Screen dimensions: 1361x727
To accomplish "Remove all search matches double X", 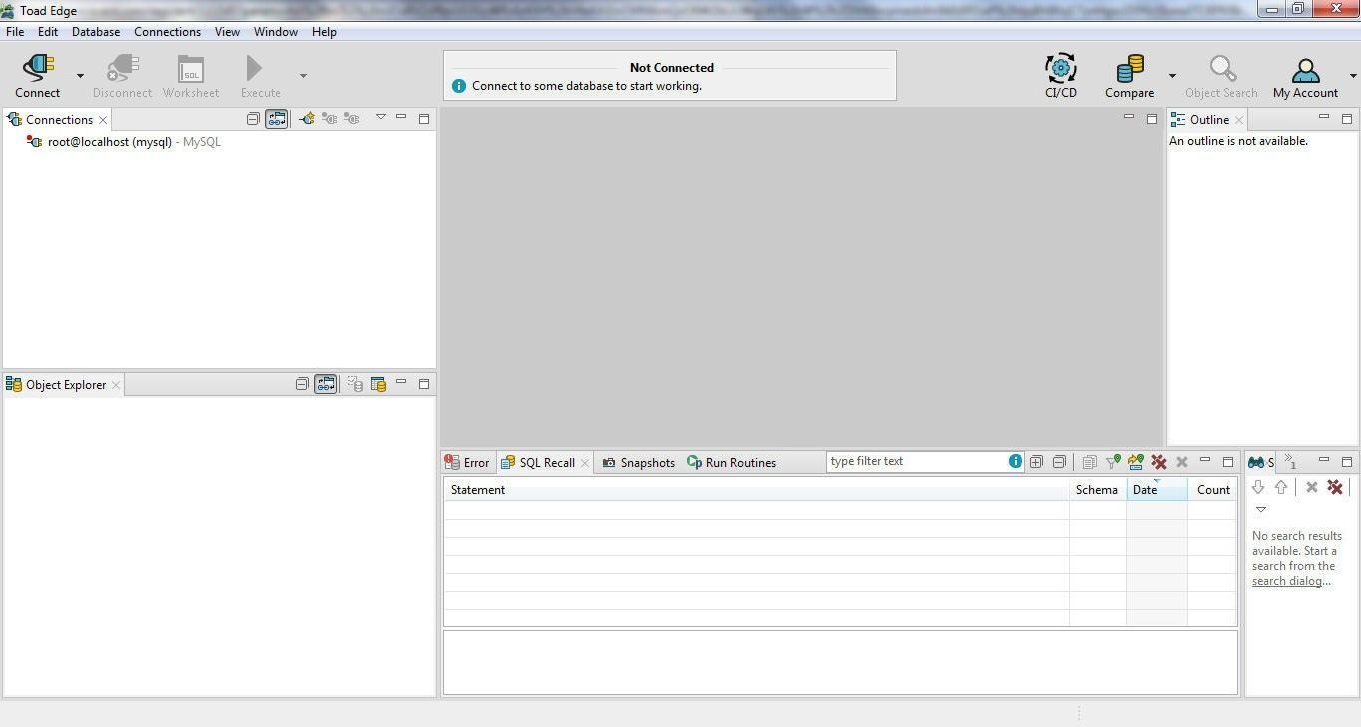I will click(1335, 487).
